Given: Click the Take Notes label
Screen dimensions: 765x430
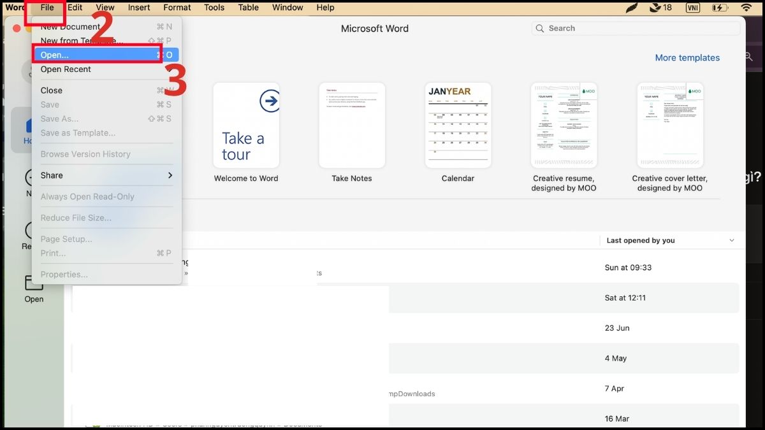Looking at the screenshot, I should tap(352, 178).
